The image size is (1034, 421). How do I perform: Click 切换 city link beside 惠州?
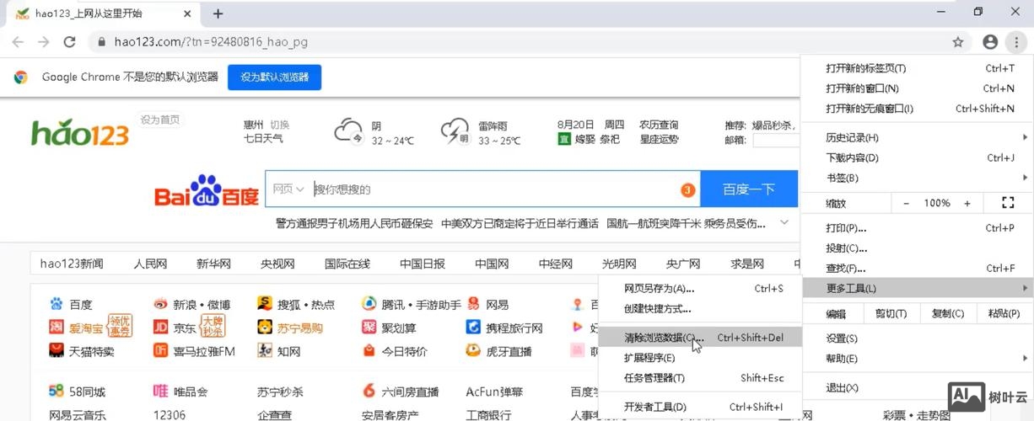coord(279,125)
